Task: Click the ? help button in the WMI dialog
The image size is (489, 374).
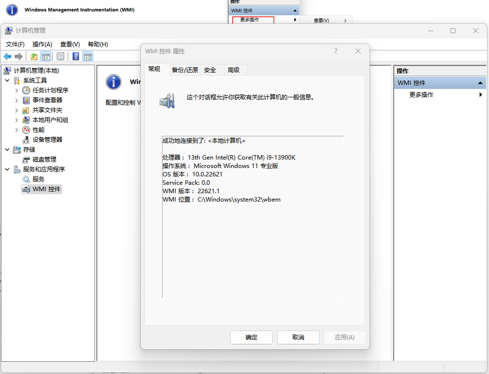Action: point(336,51)
